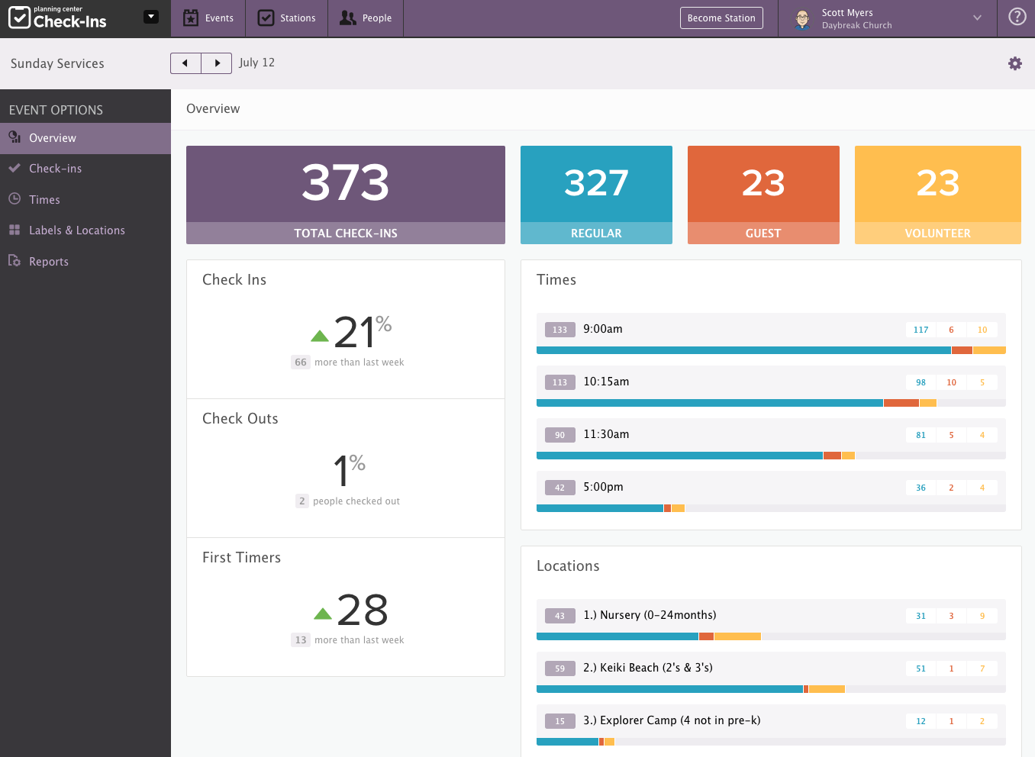
Task: Expand the Scott Myers account chevron
Action: [x=977, y=18]
